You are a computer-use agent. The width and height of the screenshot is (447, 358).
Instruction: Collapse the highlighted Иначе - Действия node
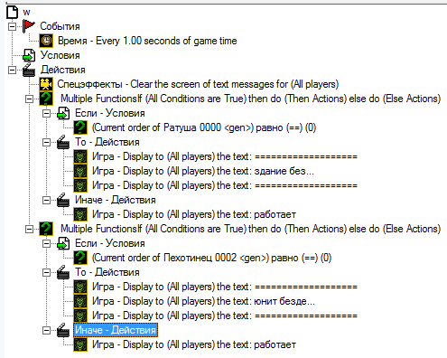coord(46,330)
